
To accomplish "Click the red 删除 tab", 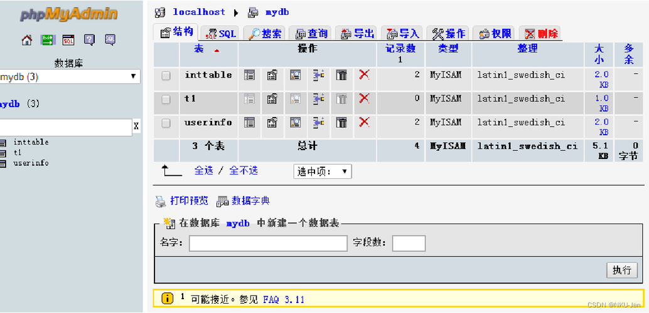I will tap(541, 33).
